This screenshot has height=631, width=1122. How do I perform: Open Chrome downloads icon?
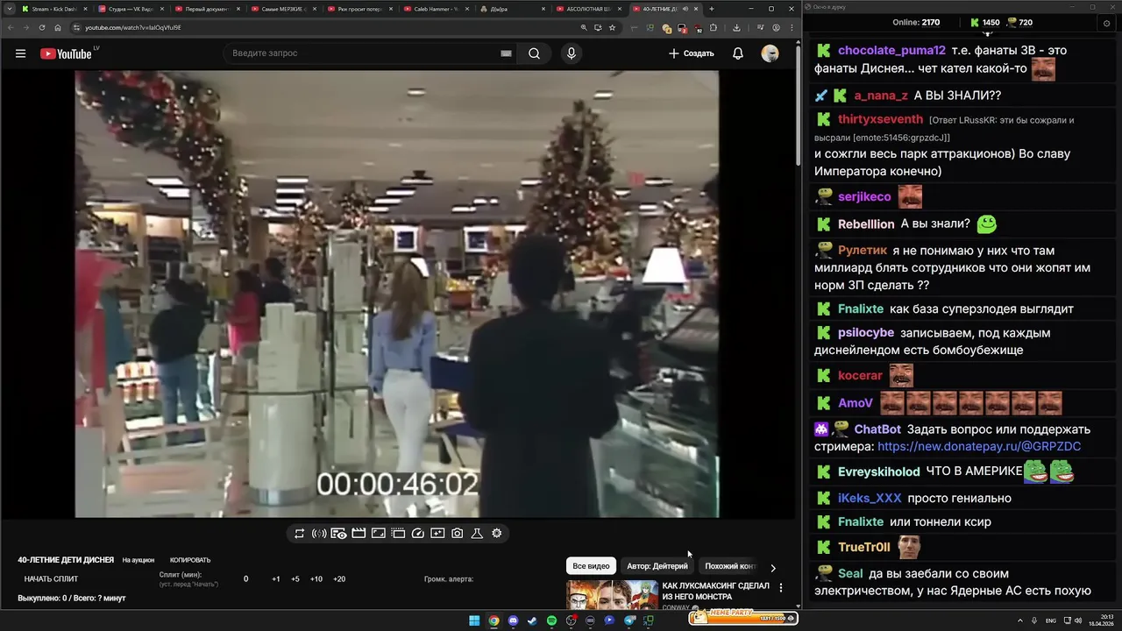click(736, 27)
